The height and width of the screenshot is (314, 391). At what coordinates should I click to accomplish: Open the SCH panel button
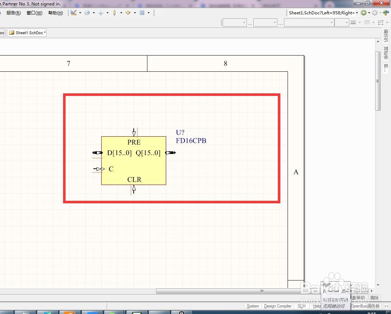coord(302,306)
